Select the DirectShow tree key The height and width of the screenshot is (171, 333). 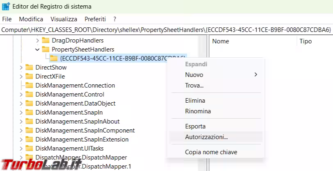[x=51, y=67]
